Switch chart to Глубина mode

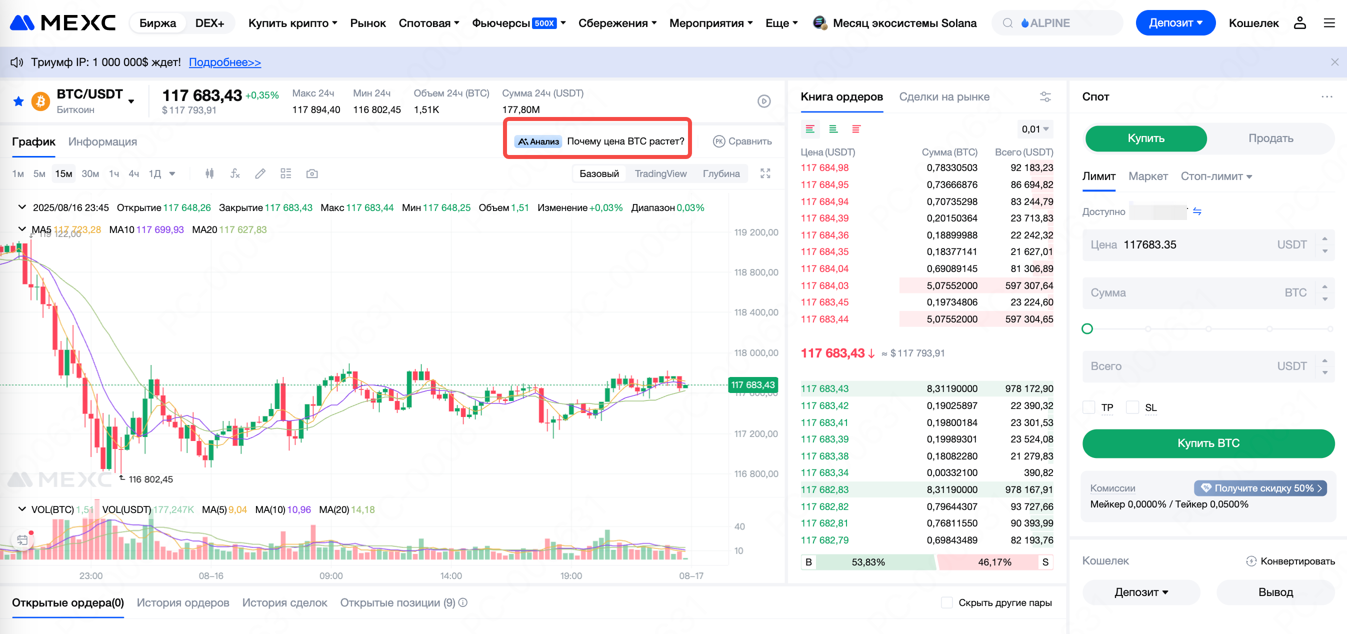pos(721,173)
